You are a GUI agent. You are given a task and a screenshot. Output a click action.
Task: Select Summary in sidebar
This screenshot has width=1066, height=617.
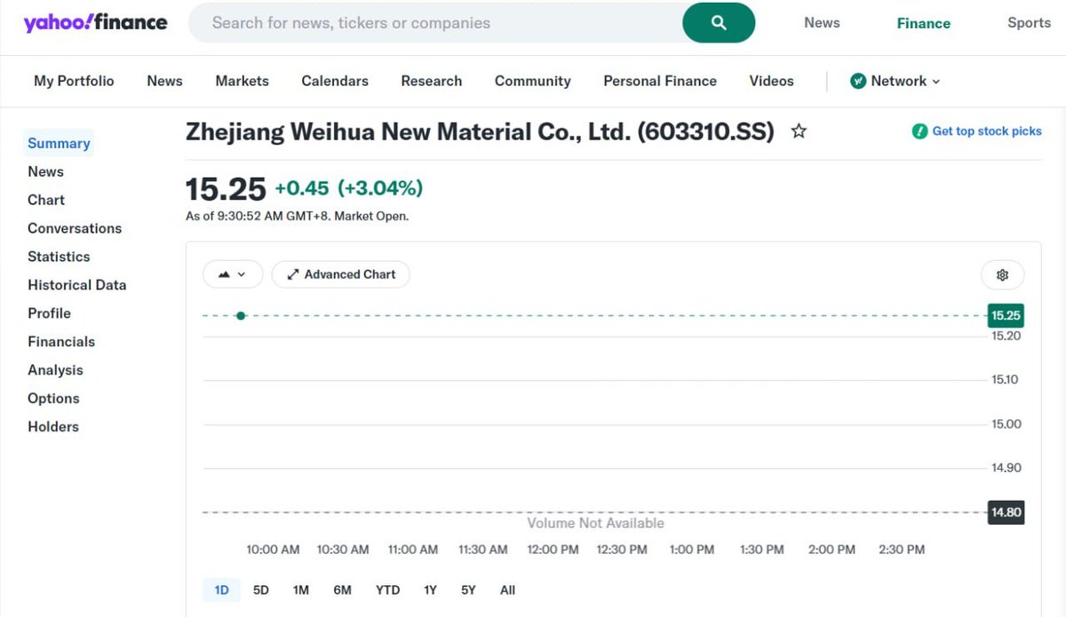59,143
